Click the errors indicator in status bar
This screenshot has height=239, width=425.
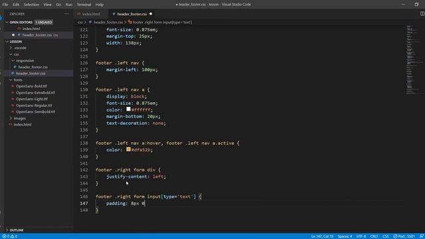tap(6, 236)
